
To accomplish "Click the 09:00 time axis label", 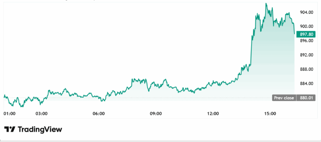I will pos(156,114).
